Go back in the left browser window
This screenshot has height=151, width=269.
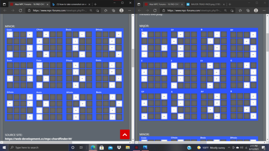point(5,11)
